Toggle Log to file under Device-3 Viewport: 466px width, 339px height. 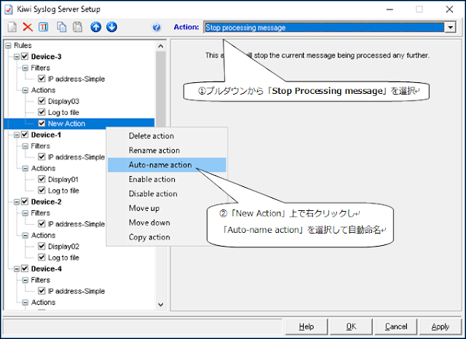[42, 113]
